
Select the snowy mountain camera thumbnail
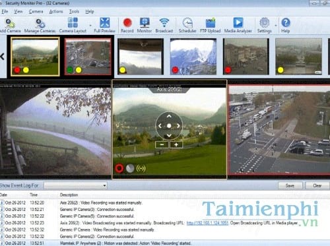point(193,57)
